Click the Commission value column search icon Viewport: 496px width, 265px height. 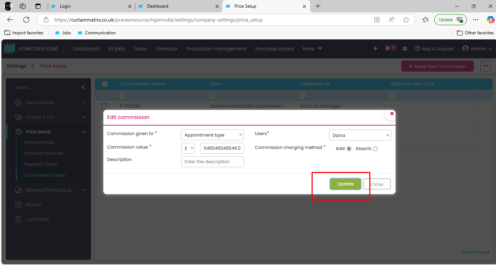122,95
